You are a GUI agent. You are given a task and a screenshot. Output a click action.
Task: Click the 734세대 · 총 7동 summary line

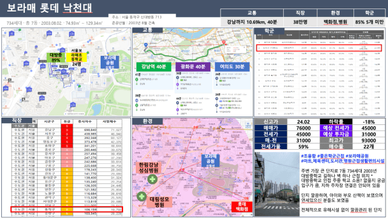(54, 23)
